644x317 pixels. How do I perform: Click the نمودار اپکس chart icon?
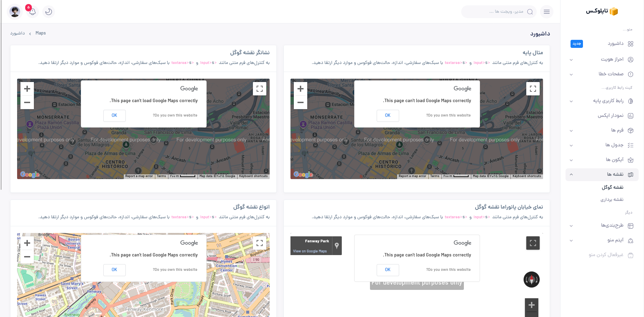coord(631,116)
